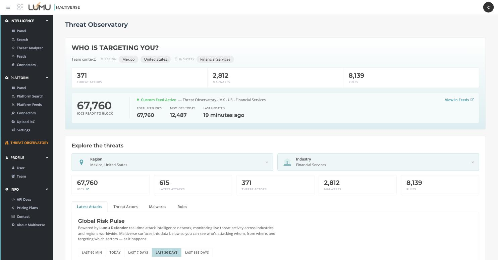Open Upload IoC page
The width and height of the screenshot is (498, 260).
tap(26, 122)
